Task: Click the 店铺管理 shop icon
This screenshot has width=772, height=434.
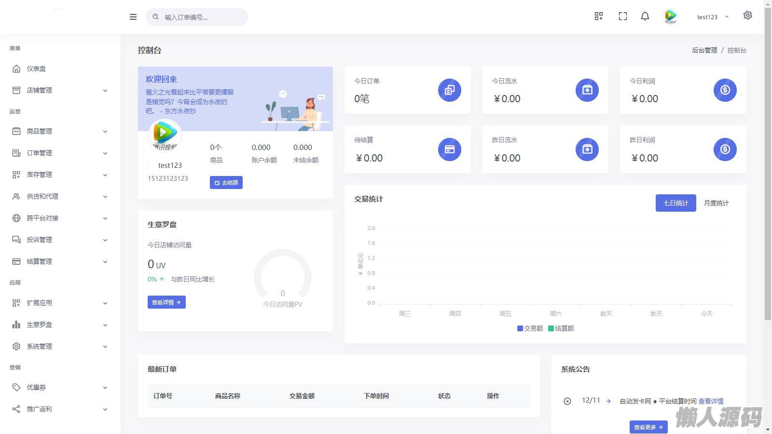Action: [x=16, y=90]
